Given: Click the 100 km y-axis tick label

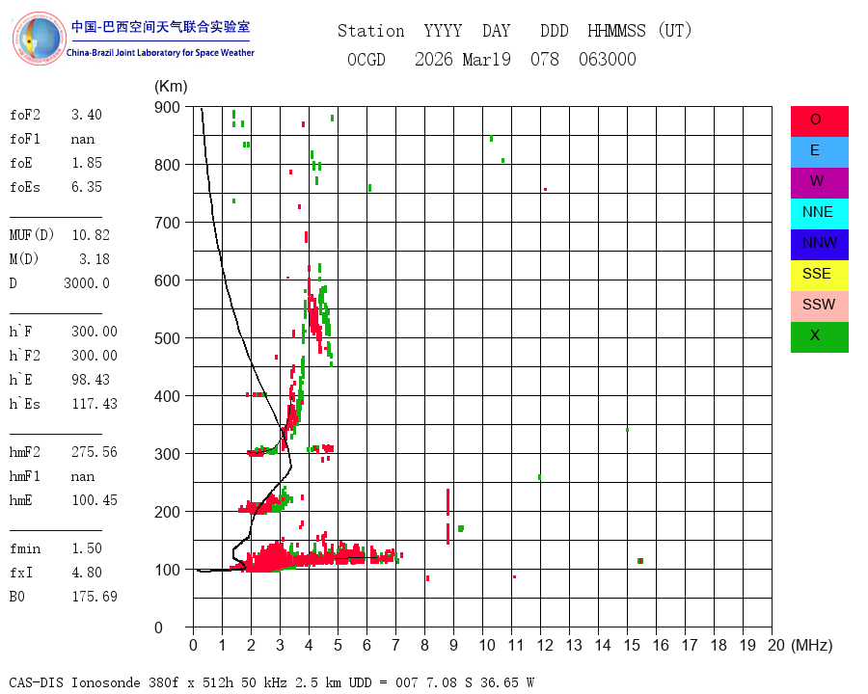Looking at the screenshot, I should (x=167, y=570).
